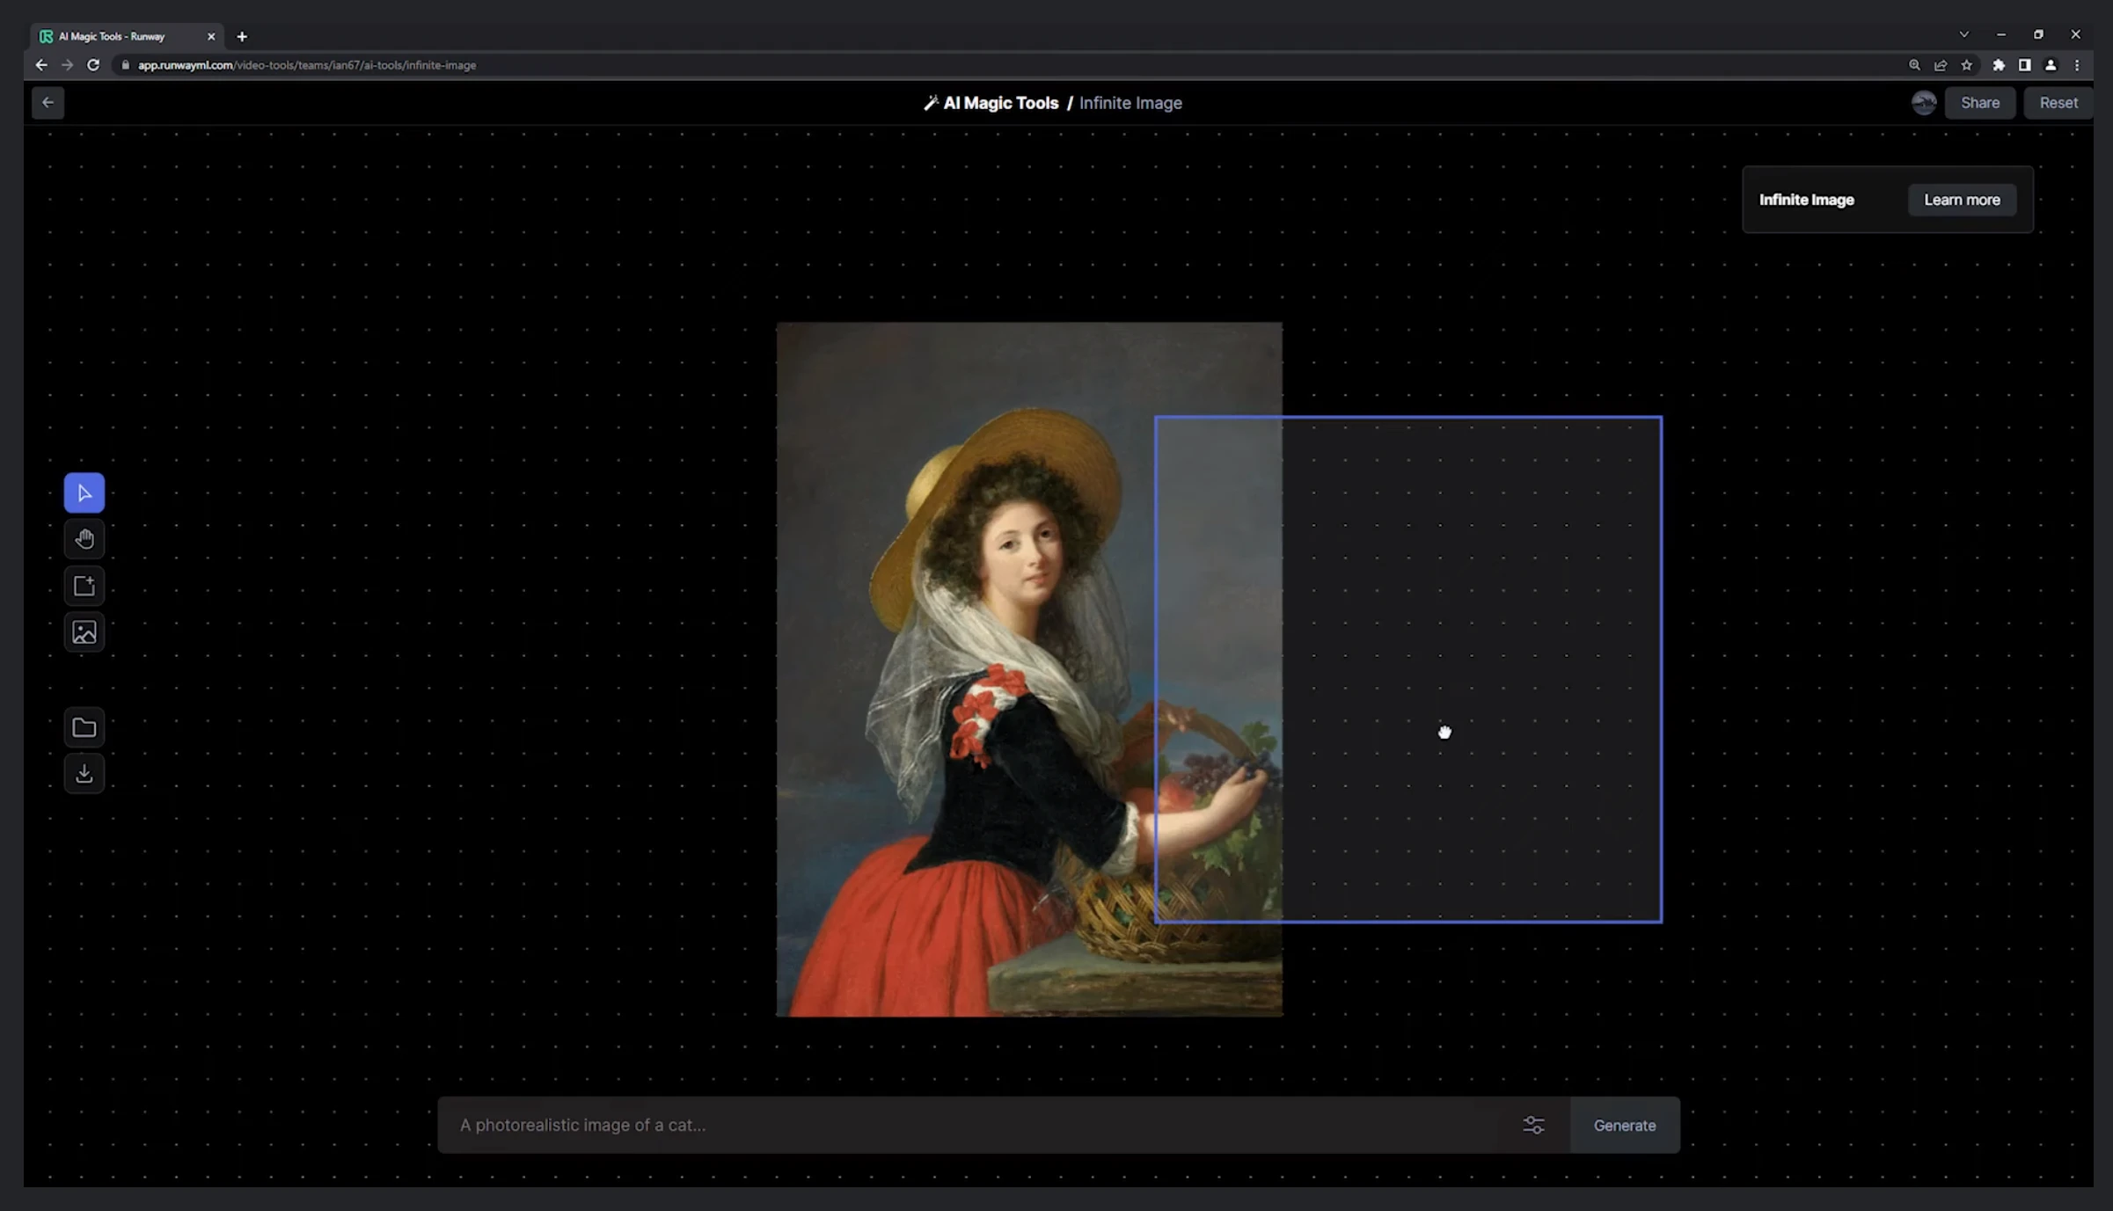This screenshot has height=1211, width=2113.
Task: Click the browser back button
Action: click(x=40, y=64)
